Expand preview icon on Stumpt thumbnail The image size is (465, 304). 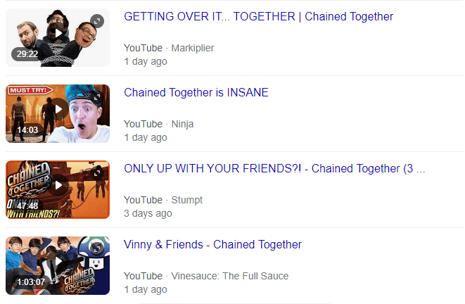point(97,173)
